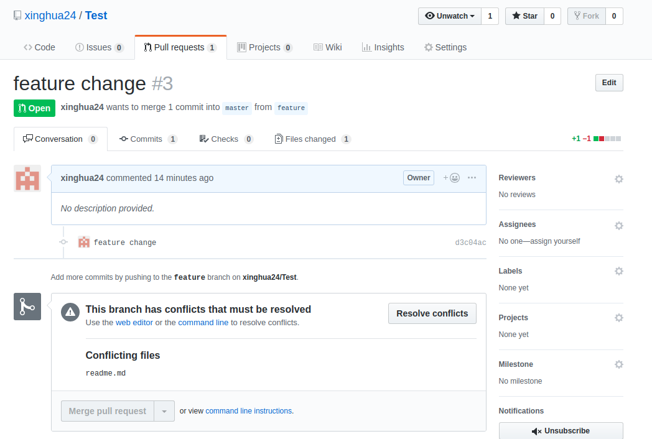Expand the Unwatch dropdown
652x439 pixels.
(x=450, y=16)
